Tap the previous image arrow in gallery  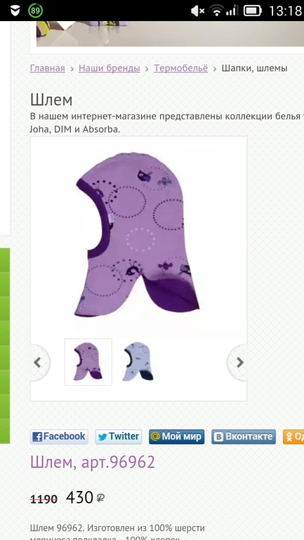pyautogui.click(x=39, y=363)
